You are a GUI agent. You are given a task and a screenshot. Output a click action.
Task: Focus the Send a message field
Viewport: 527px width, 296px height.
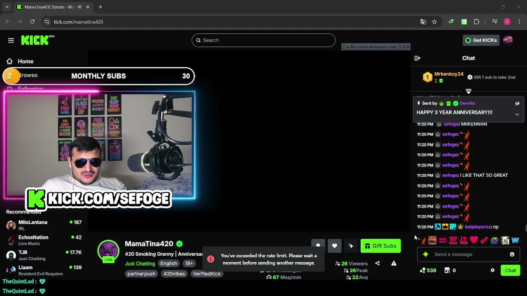coord(469,254)
